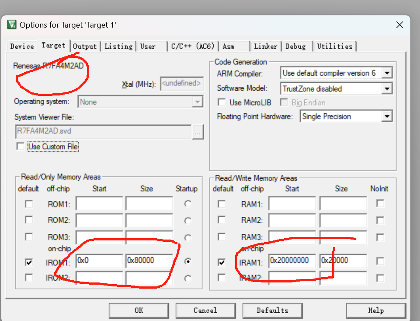Reset settings with the Defaults button

tap(272, 310)
